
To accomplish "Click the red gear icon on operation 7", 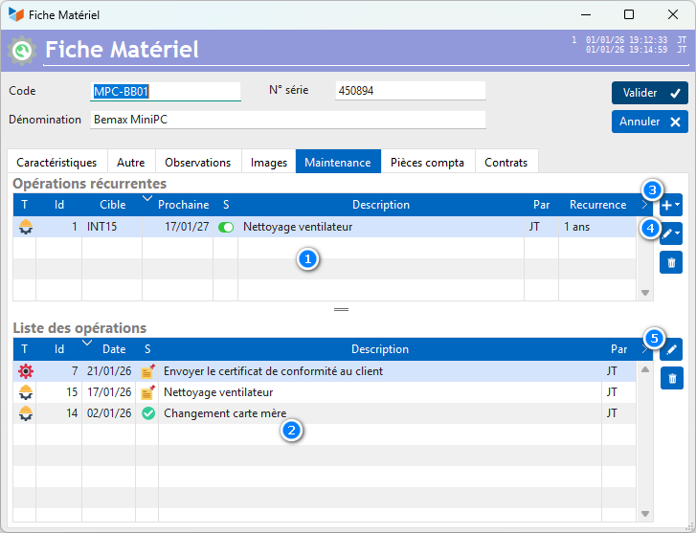I will 25,371.
